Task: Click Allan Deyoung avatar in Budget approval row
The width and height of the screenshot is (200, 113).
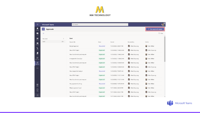Action: 129,46
